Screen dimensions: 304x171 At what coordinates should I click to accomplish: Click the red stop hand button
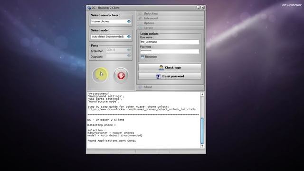(x=121, y=76)
